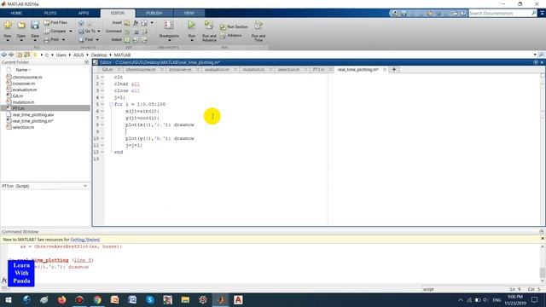Open Current Folder panel actions menu

(x=87, y=62)
